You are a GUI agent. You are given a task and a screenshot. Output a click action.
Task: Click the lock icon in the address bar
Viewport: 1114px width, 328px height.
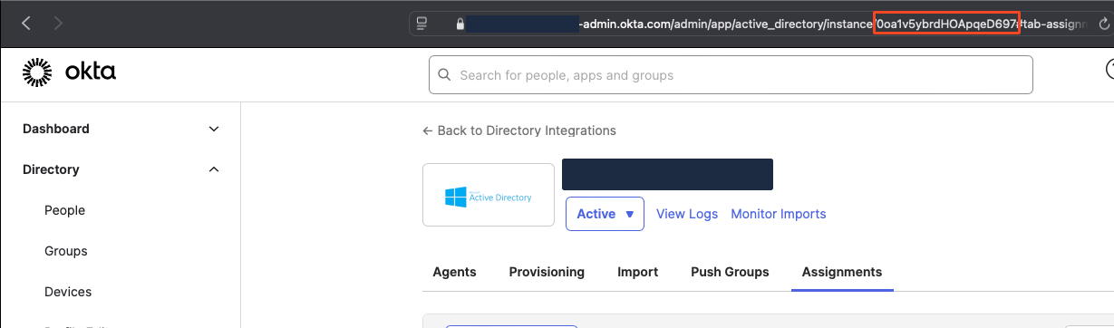coord(460,24)
